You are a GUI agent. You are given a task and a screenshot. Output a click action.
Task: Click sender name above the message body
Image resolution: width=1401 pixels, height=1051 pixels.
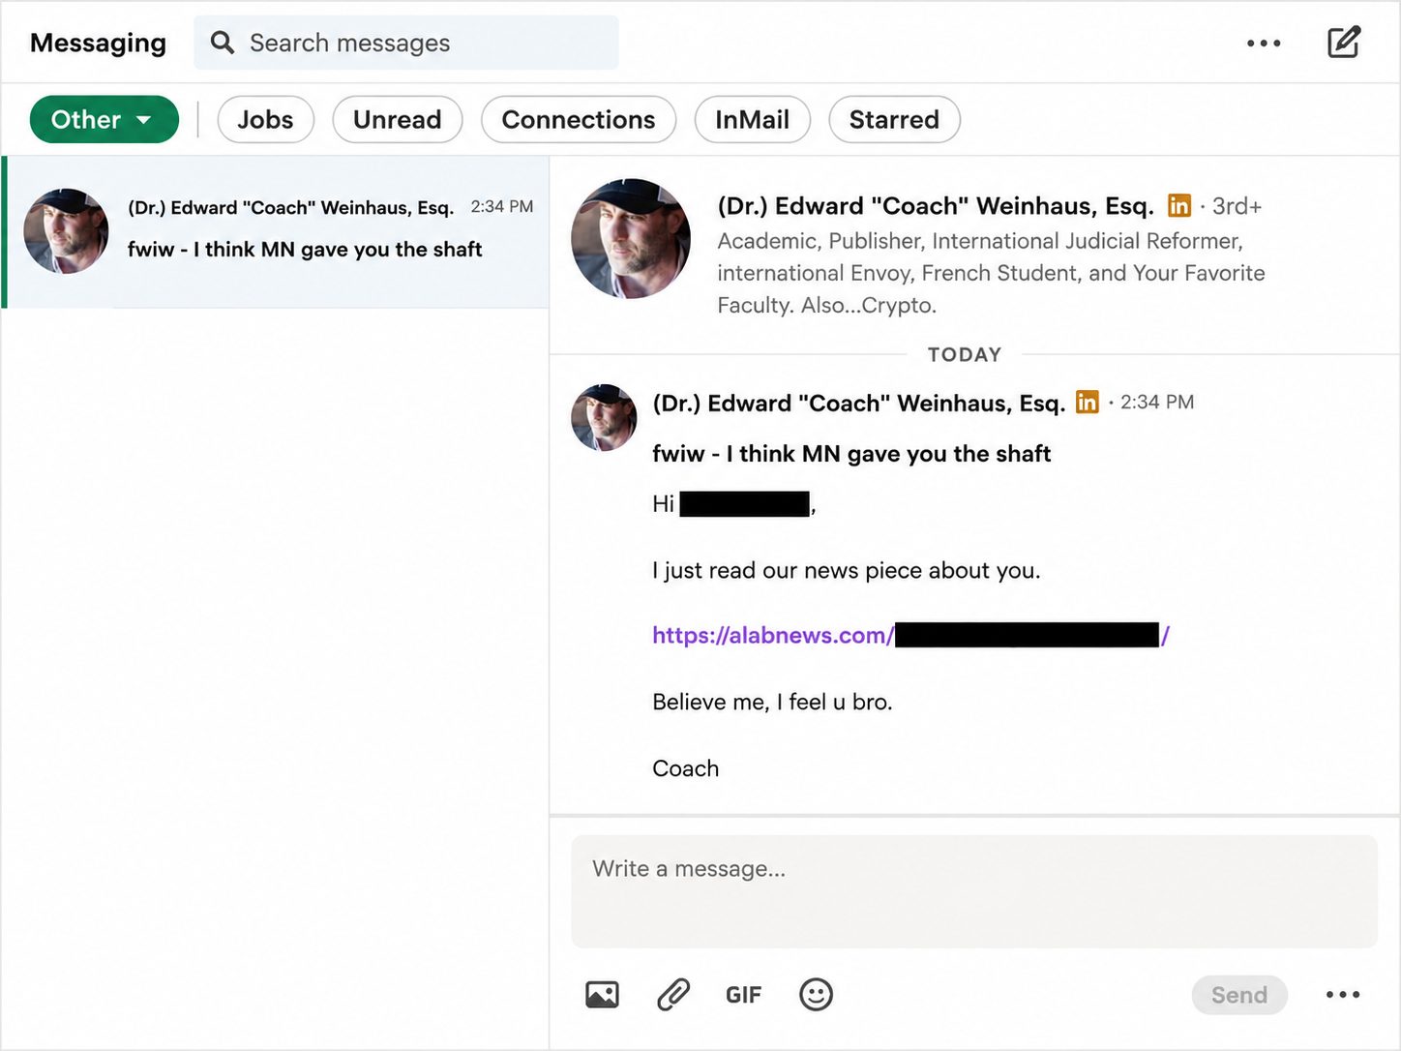click(859, 403)
